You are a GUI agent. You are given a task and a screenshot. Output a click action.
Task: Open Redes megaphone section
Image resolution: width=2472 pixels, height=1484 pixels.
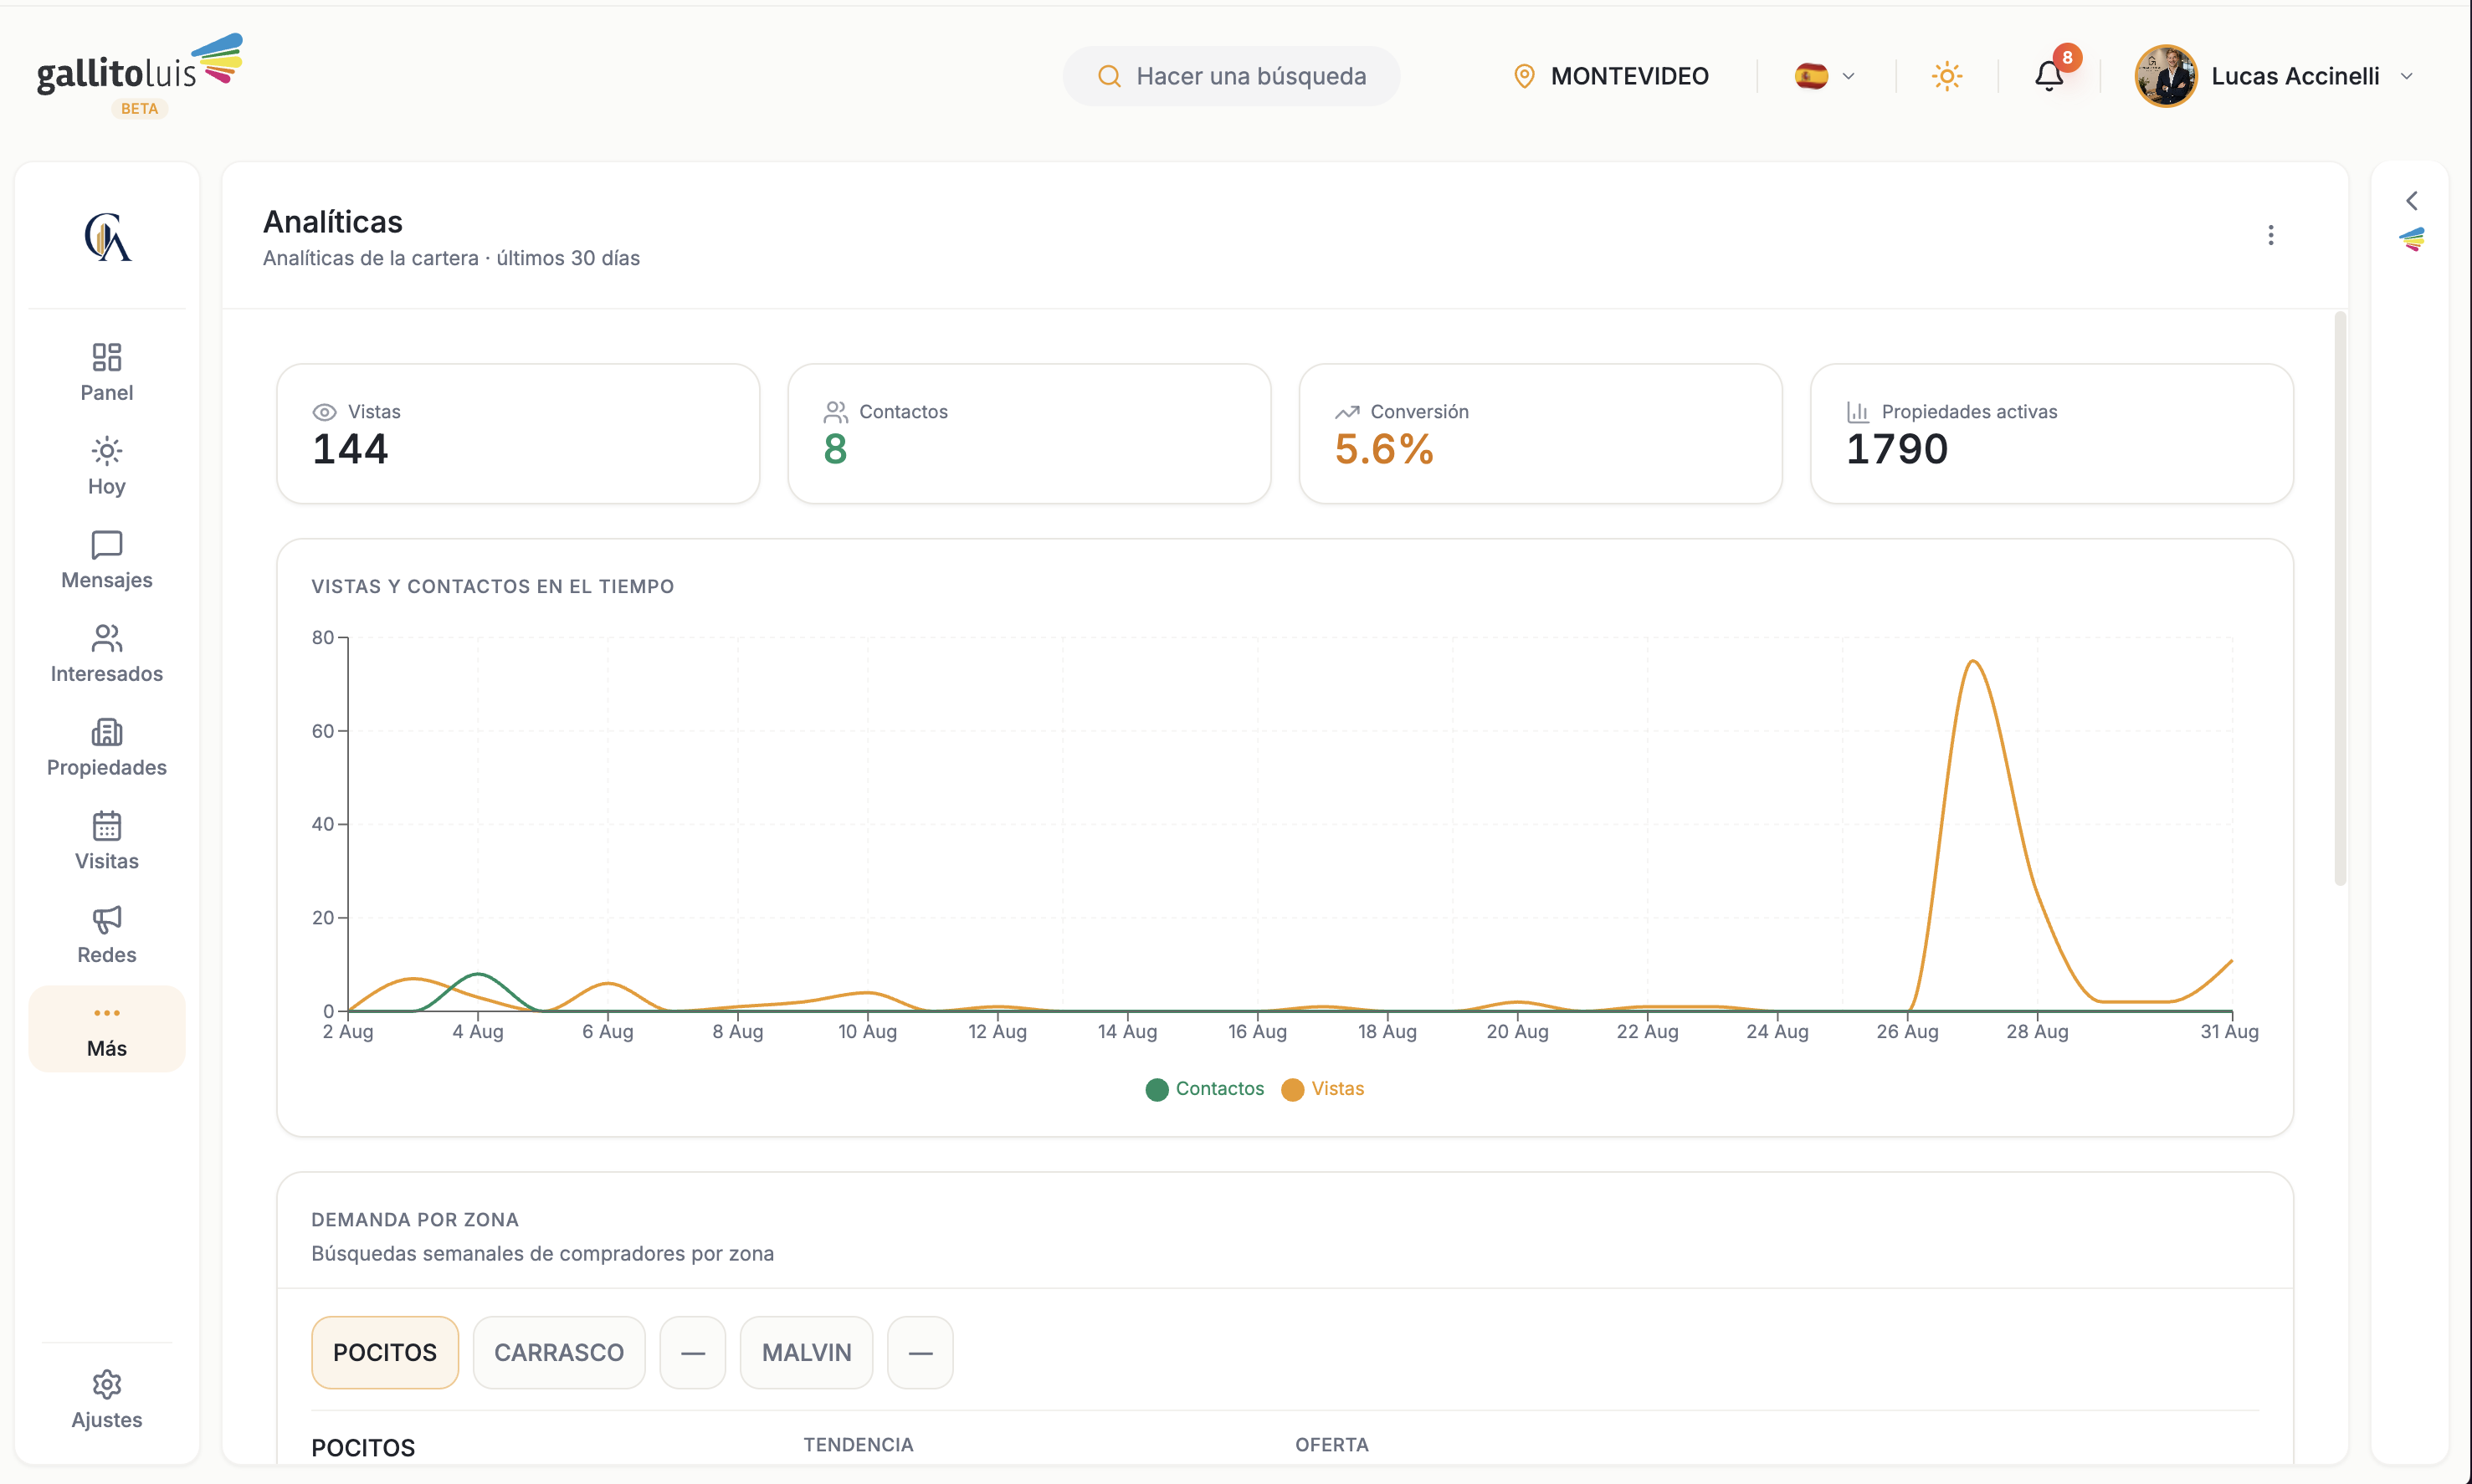106,935
